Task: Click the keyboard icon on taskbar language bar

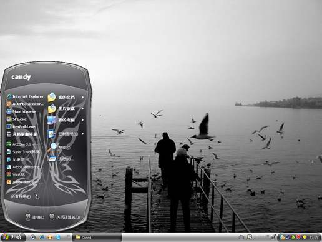Action: [241, 237]
